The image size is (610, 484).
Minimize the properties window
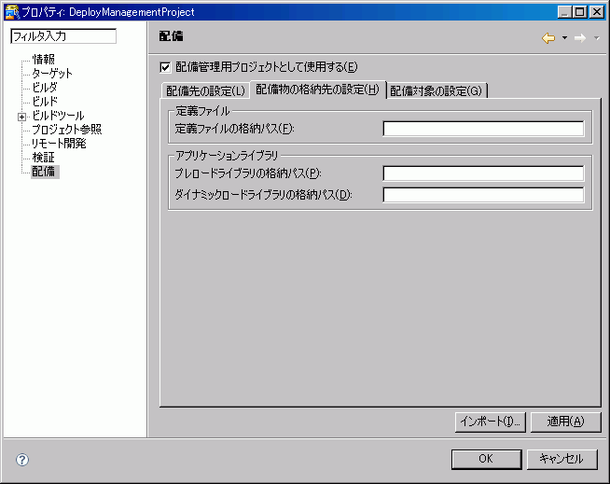[564, 12]
